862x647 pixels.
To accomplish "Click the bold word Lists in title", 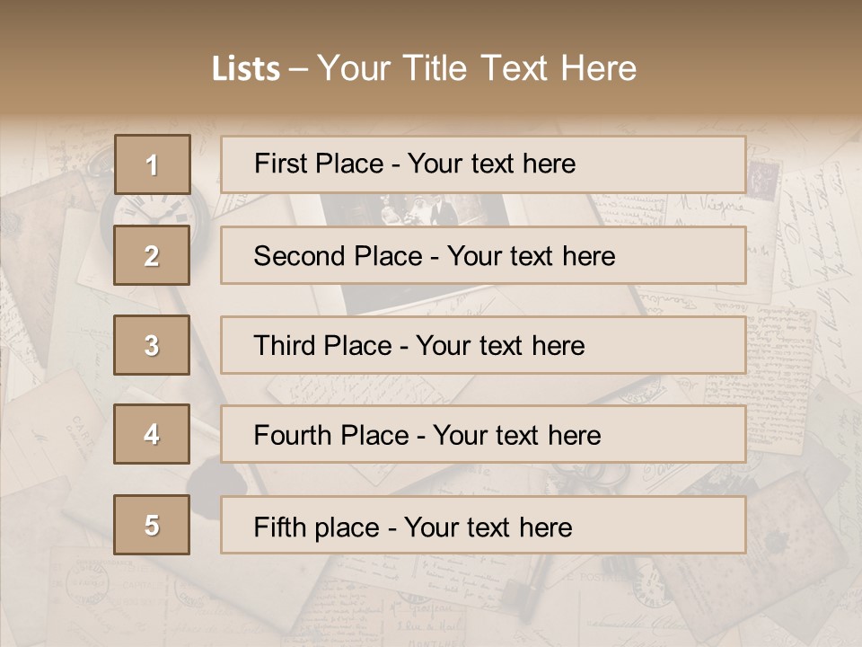I will pos(245,69).
